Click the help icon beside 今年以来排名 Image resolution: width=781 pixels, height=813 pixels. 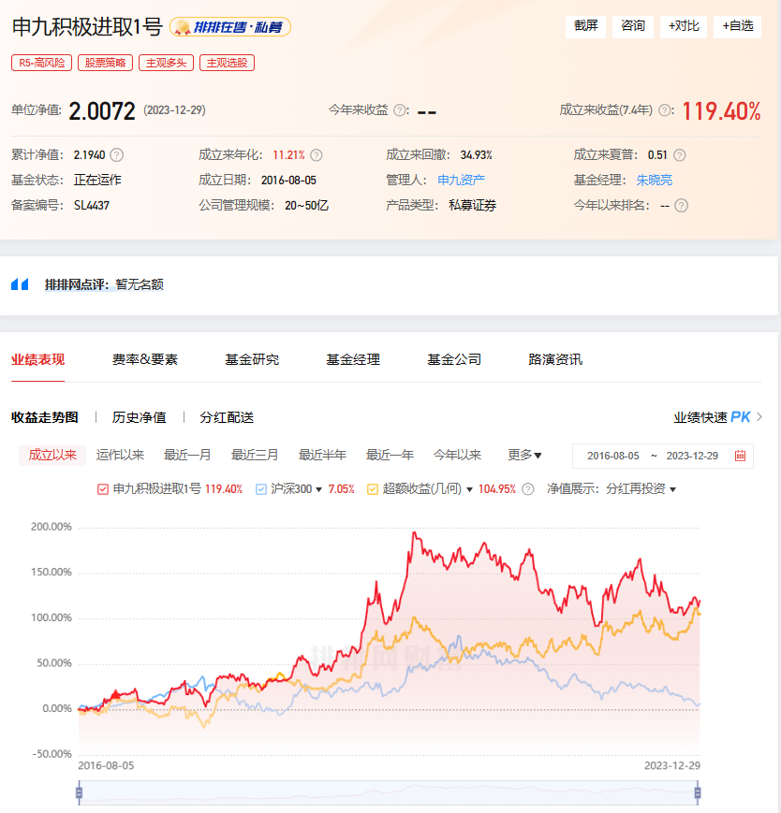click(681, 205)
